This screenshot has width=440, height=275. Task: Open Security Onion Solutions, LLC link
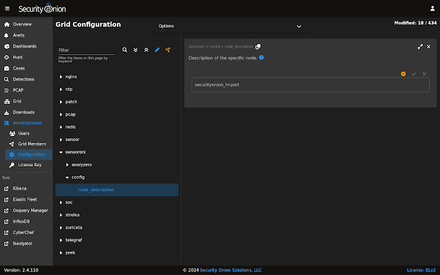point(231,270)
